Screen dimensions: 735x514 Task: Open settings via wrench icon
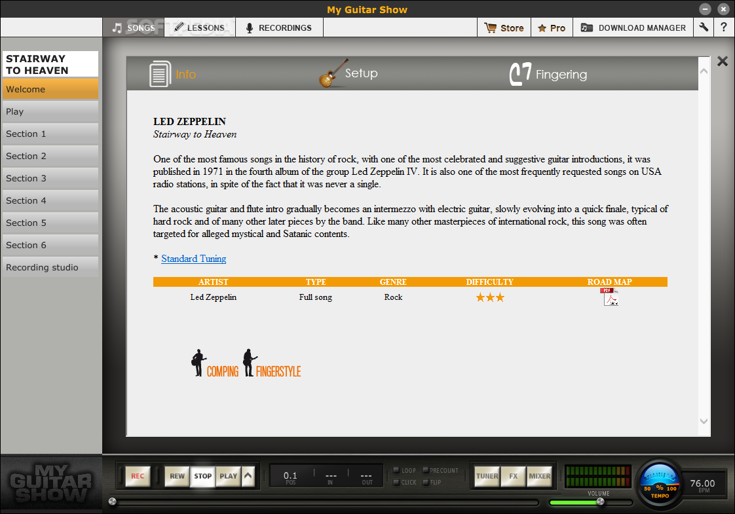tap(703, 28)
